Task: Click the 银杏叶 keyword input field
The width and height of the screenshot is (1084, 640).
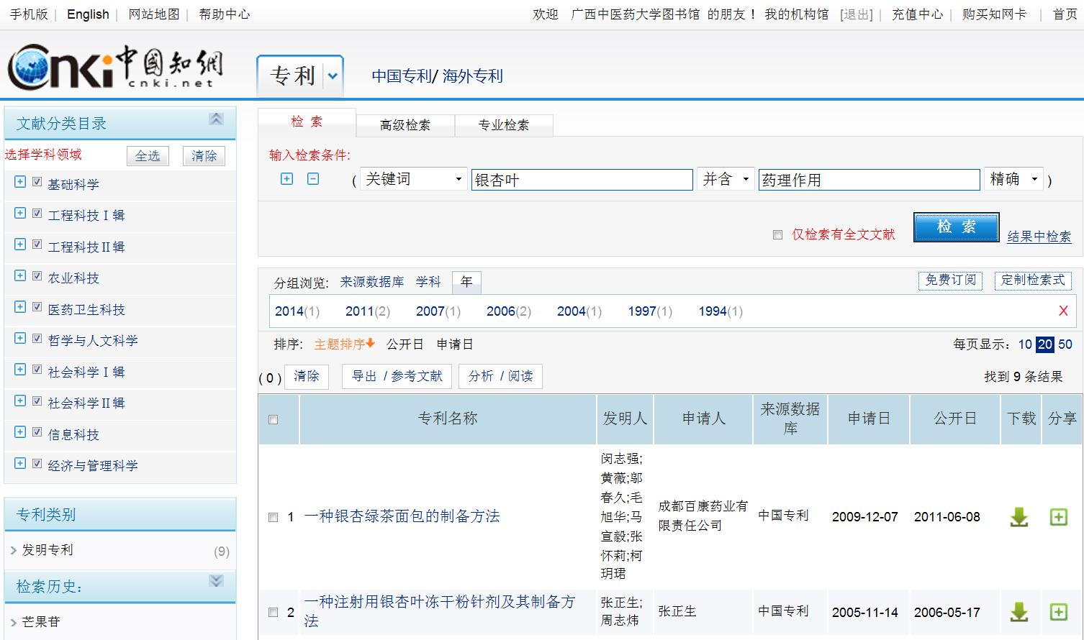Action: [x=582, y=180]
